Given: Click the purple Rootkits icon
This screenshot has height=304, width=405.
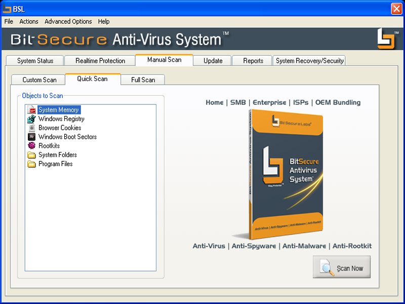Looking at the screenshot, I should coord(31,146).
